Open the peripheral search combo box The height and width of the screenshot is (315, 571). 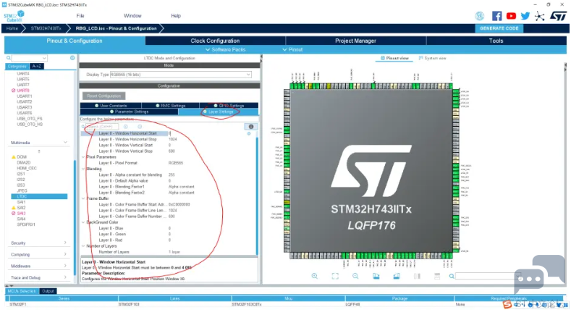pos(29,58)
